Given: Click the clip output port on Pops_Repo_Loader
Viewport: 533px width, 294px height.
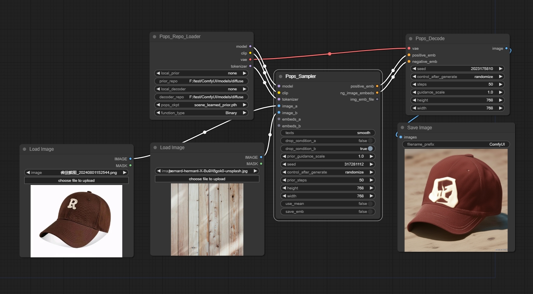Looking at the screenshot, I should click(250, 53).
